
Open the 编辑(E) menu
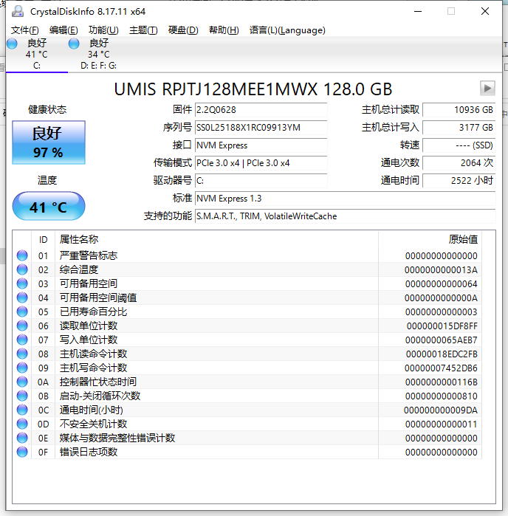tap(63, 30)
